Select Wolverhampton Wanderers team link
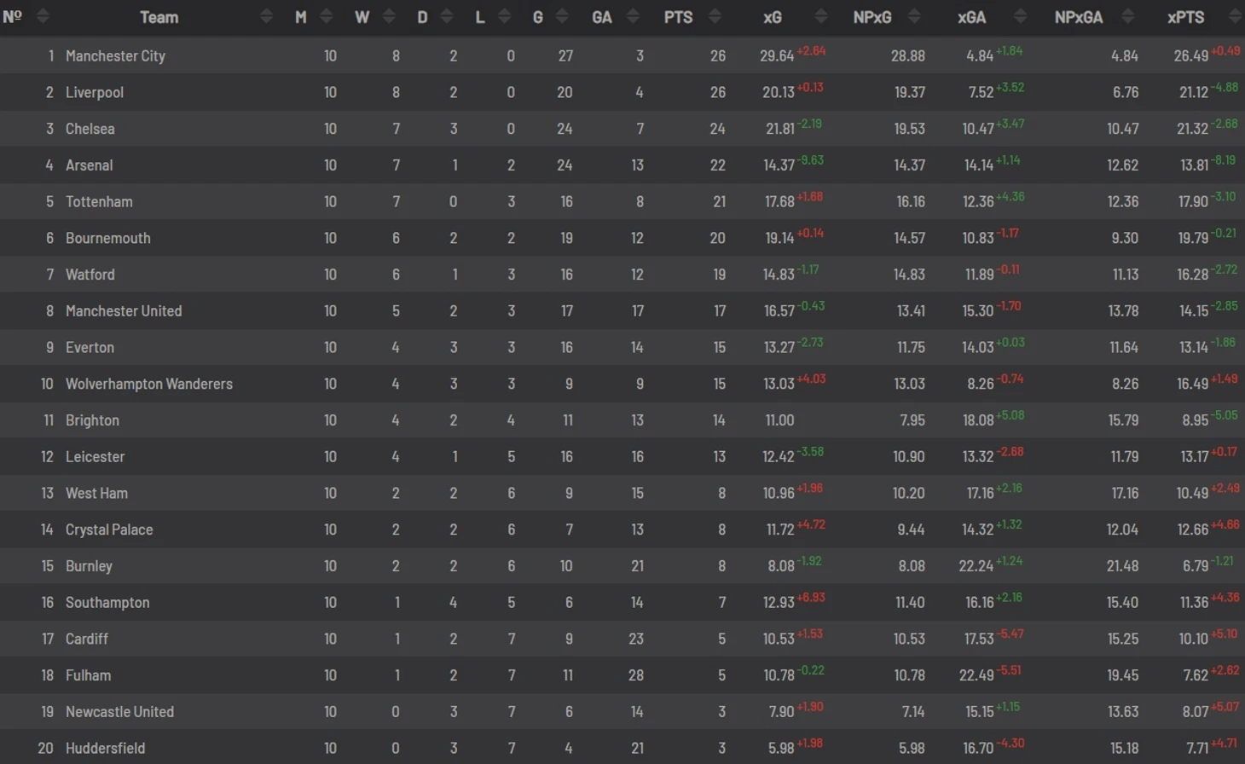Viewport: 1245px width, 764px height. pyautogui.click(x=149, y=384)
